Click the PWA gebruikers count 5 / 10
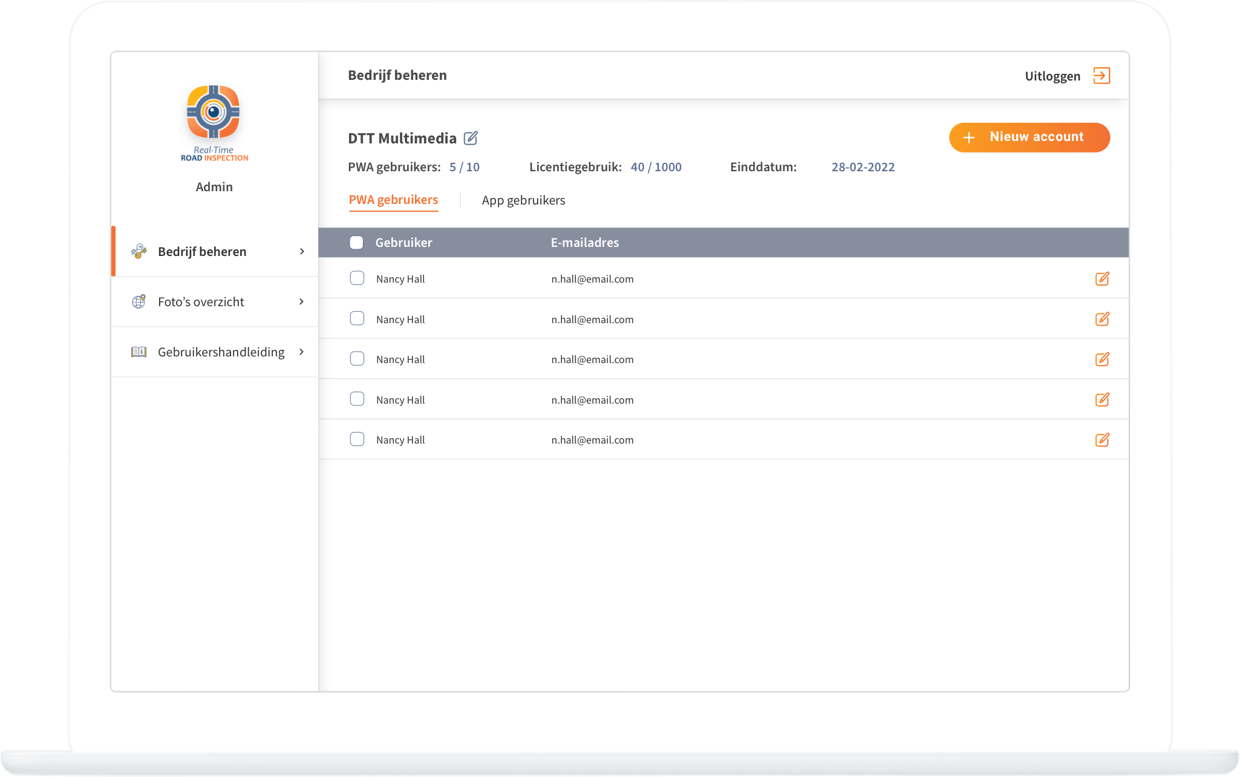Image resolution: width=1240 pixels, height=777 pixels. click(x=465, y=167)
